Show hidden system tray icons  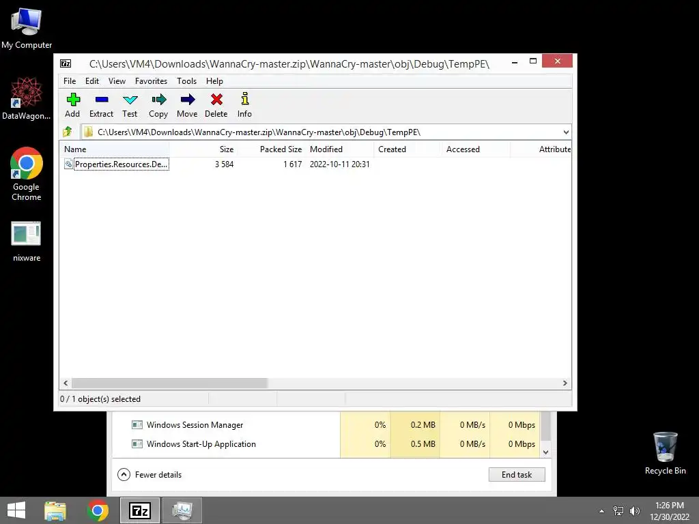(x=602, y=511)
